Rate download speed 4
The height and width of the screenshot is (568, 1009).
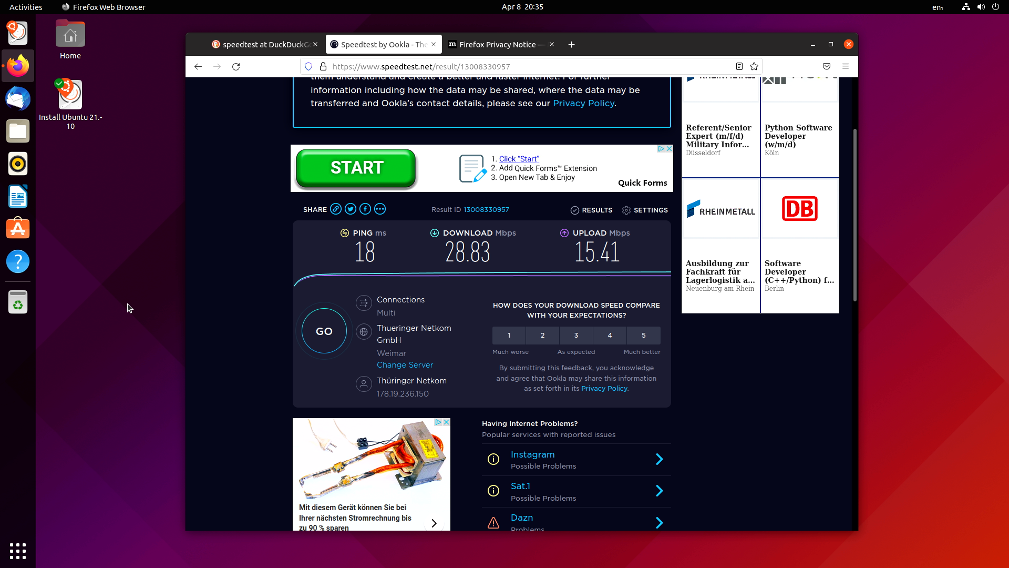(x=610, y=336)
